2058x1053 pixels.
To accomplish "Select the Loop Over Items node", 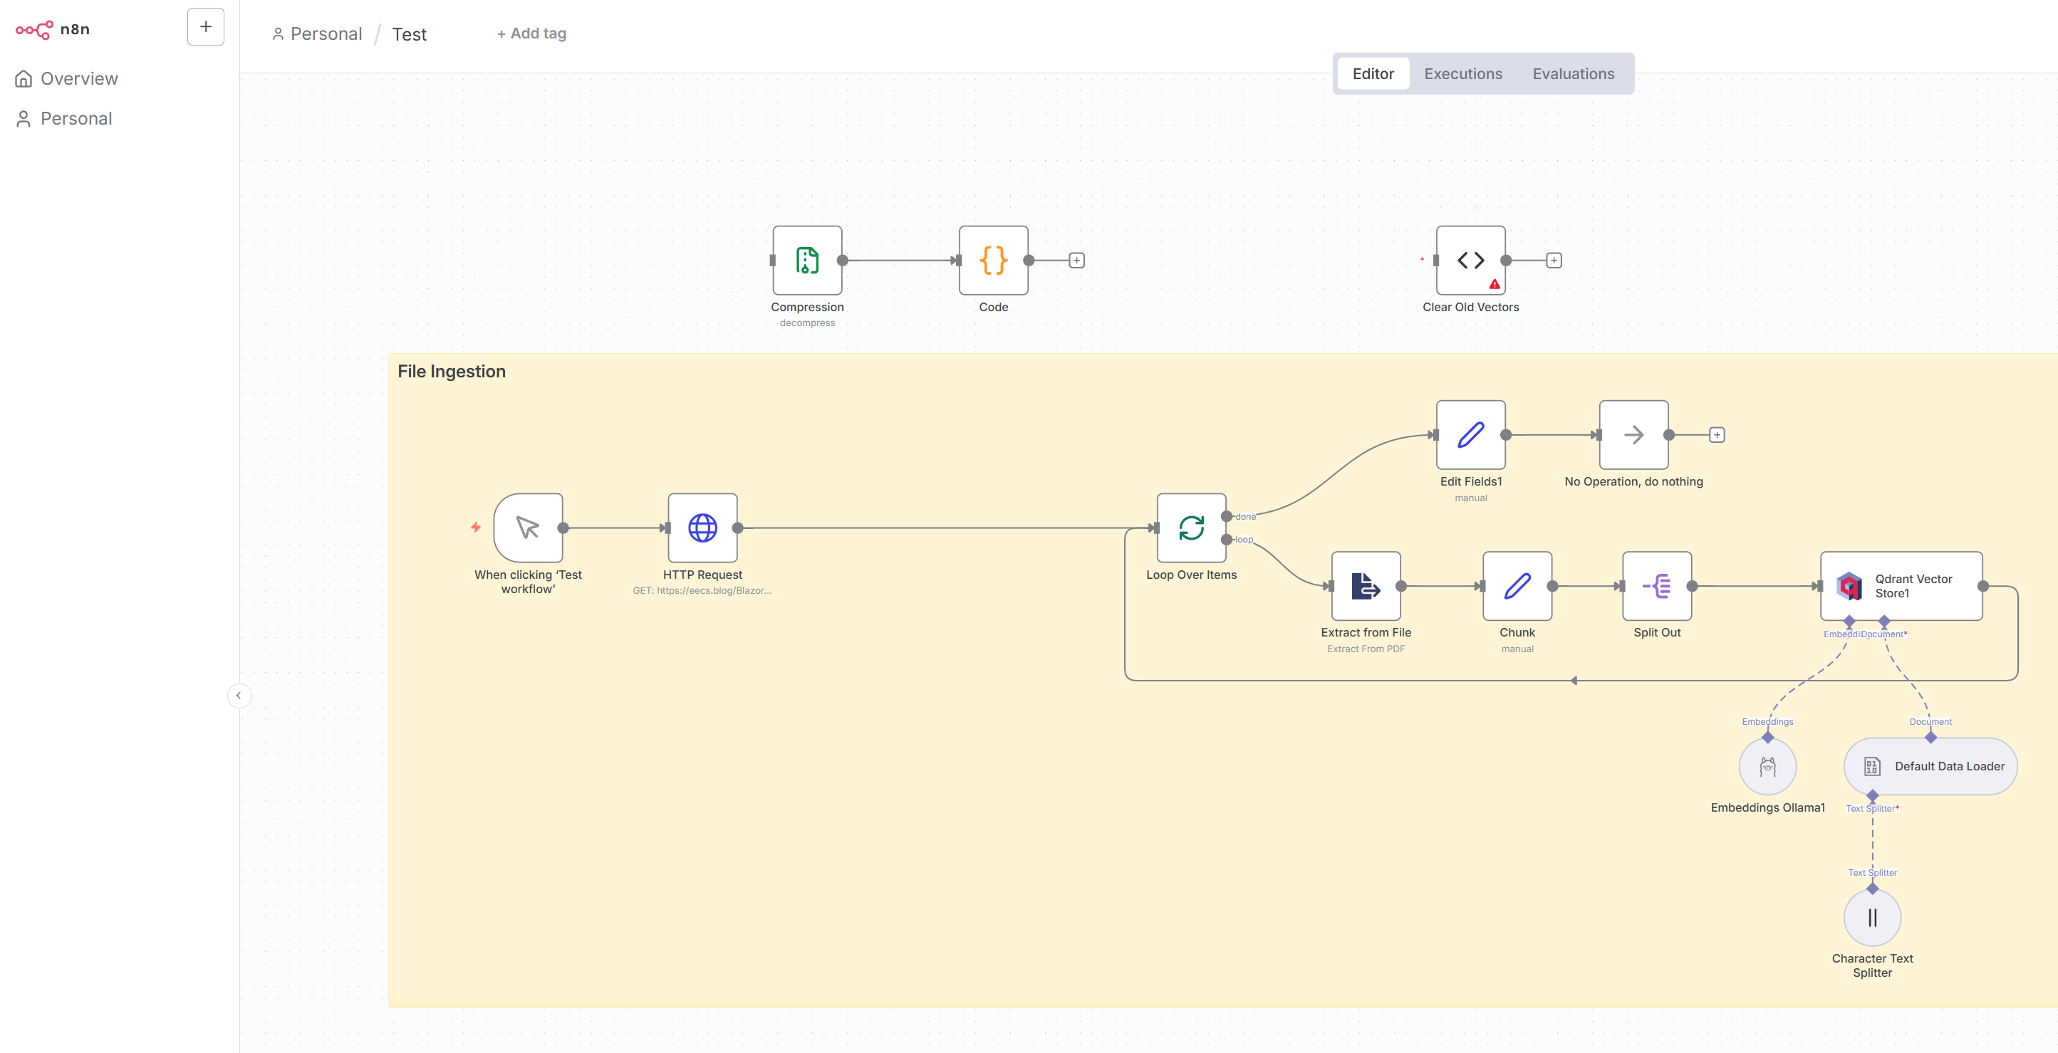I will pyautogui.click(x=1190, y=528).
